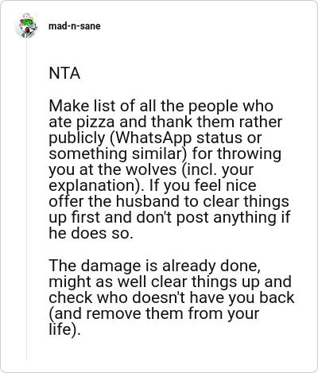Viewport: 318px width, 373px height.
Task: Click the paragraph starting "The damage is"
Action: tap(172, 297)
